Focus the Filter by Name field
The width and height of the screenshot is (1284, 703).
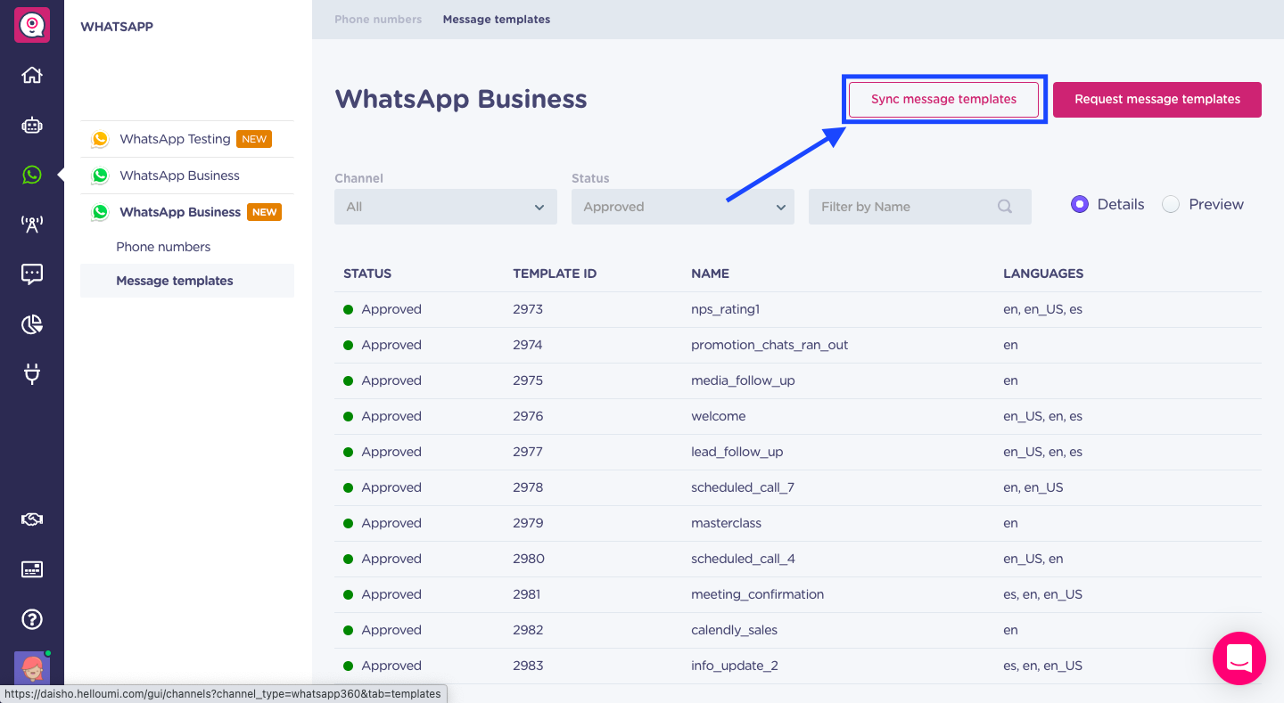tap(920, 207)
